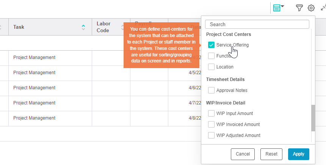Sort by the Task column arrows

pos(83,27)
